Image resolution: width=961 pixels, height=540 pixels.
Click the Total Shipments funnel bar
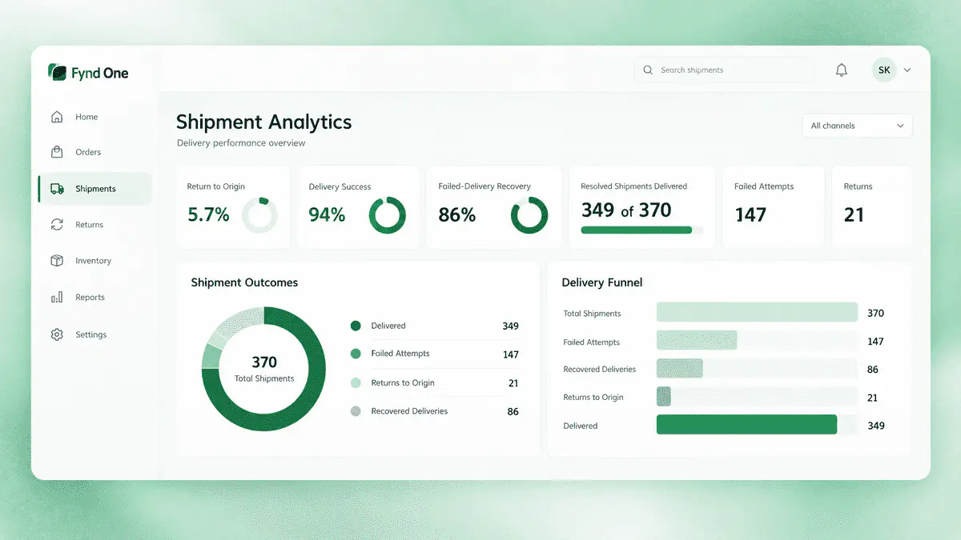[x=757, y=313]
